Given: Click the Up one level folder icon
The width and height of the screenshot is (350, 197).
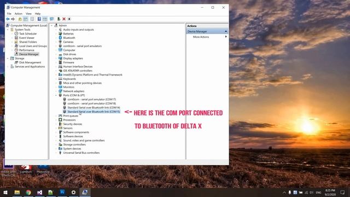Looking at the screenshot, I should (x=20, y=19).
